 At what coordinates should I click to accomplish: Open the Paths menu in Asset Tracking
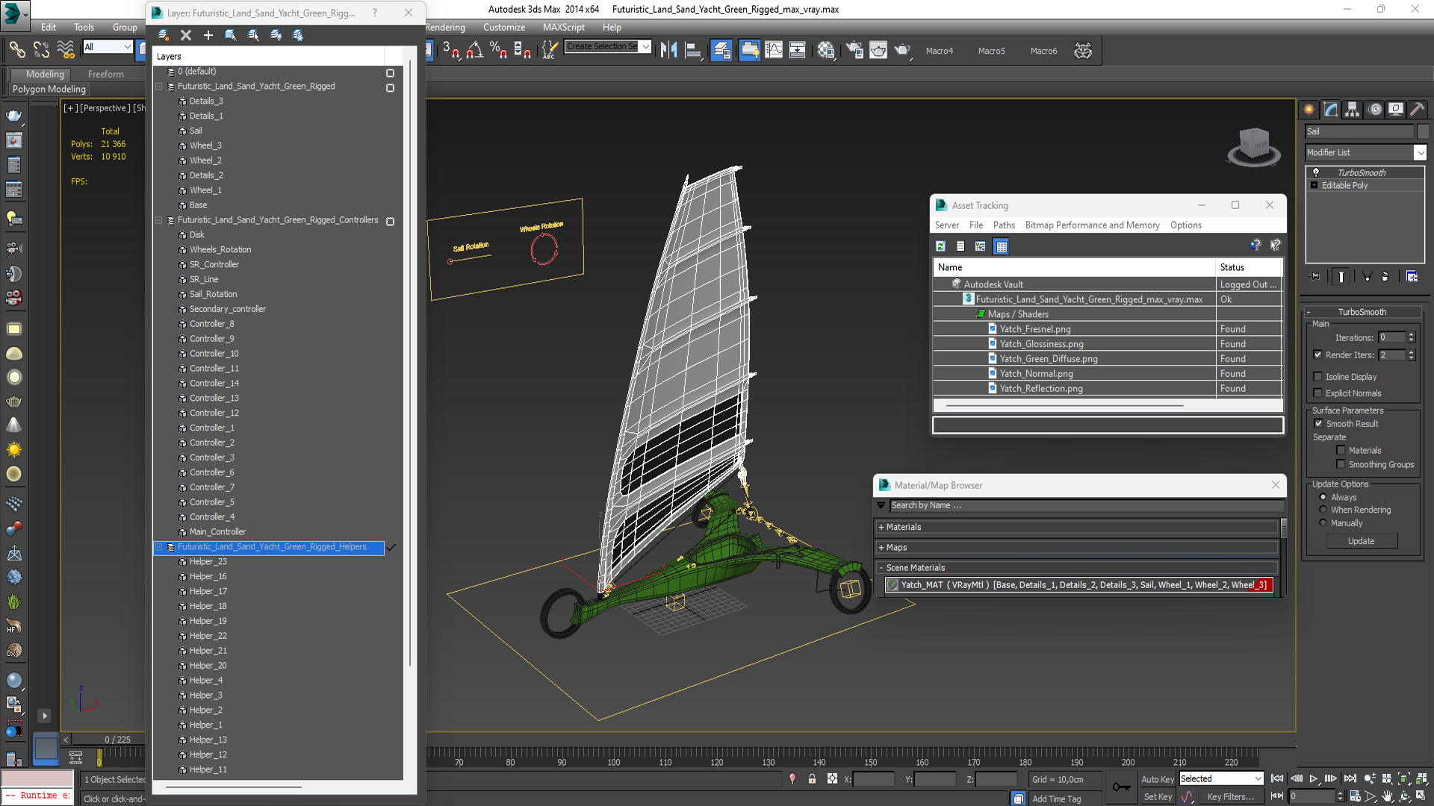tap(1003, 225)
